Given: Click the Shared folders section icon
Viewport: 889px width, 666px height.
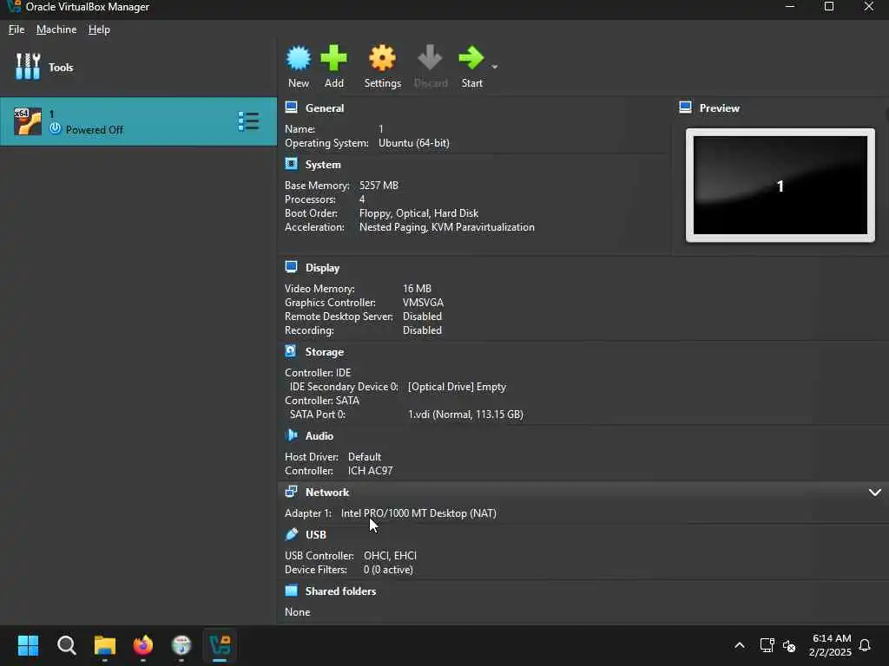Looking at the screenshot, I should tap(292, 591).
